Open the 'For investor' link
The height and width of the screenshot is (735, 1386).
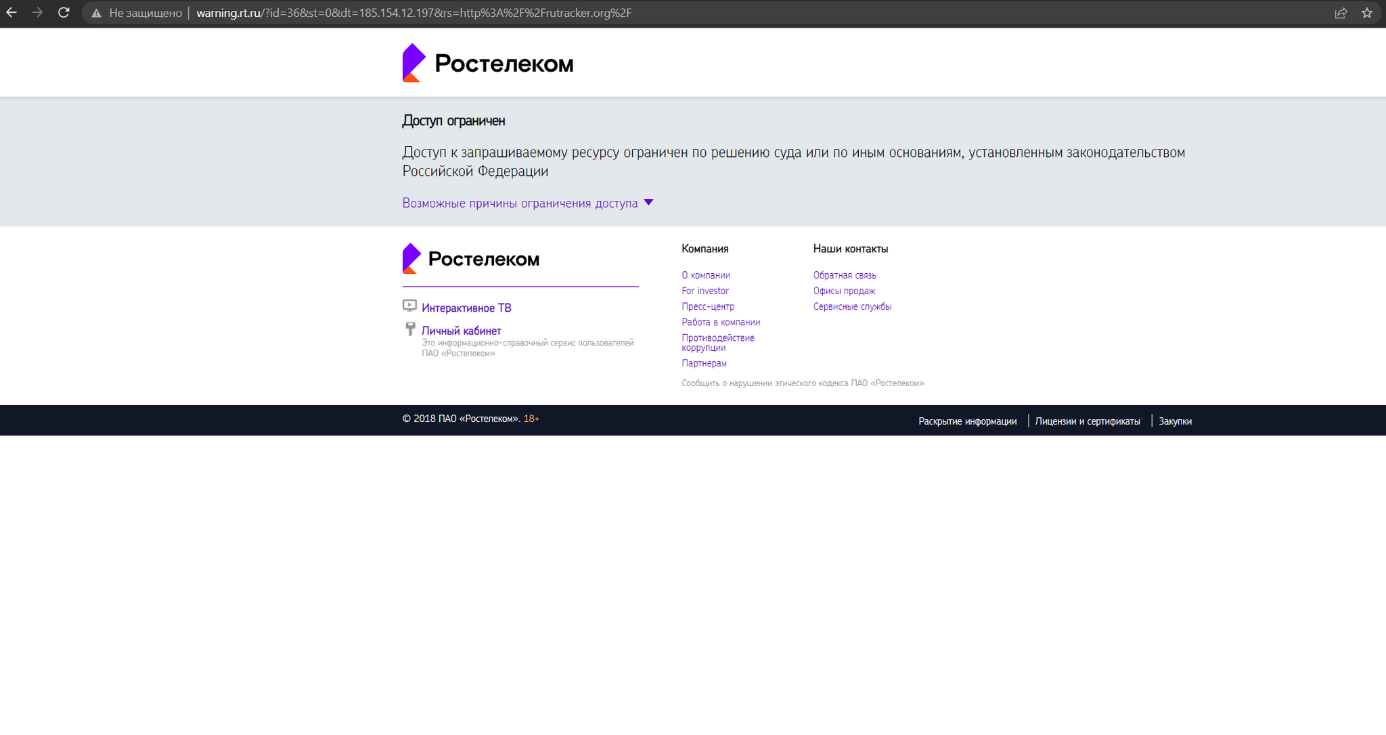(x=705, y=291)
